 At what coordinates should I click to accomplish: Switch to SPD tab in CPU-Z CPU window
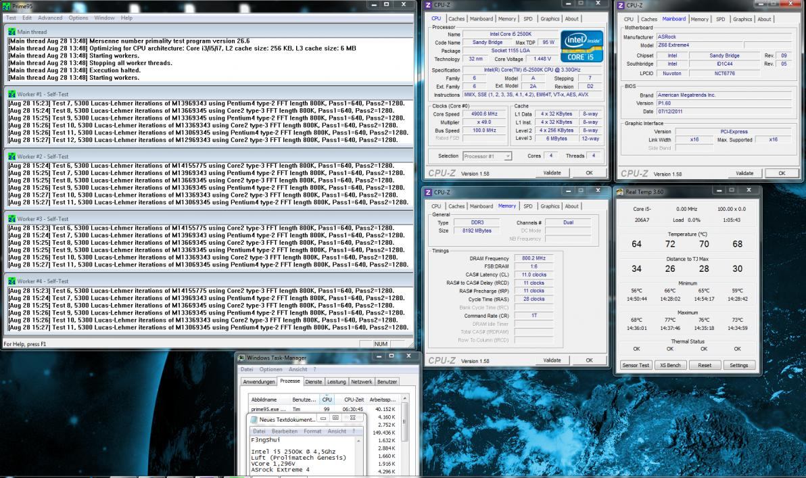point(528,19)
